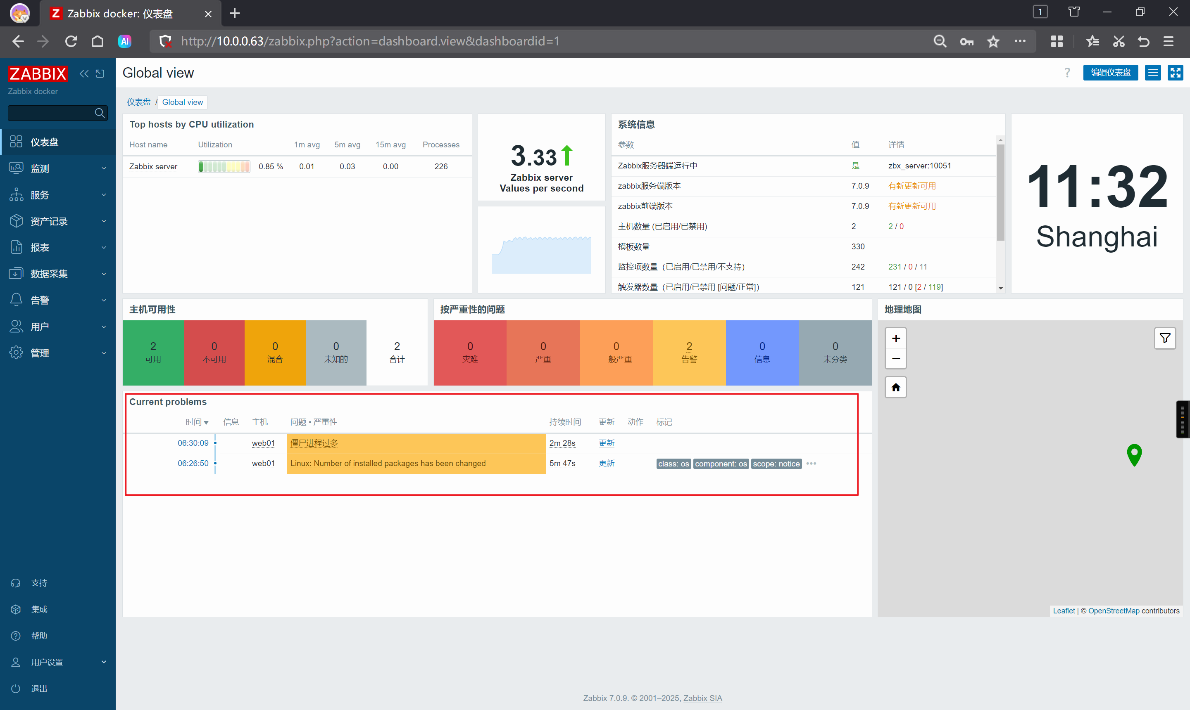Zoom in on the geomap

click(x=895, y=338)
